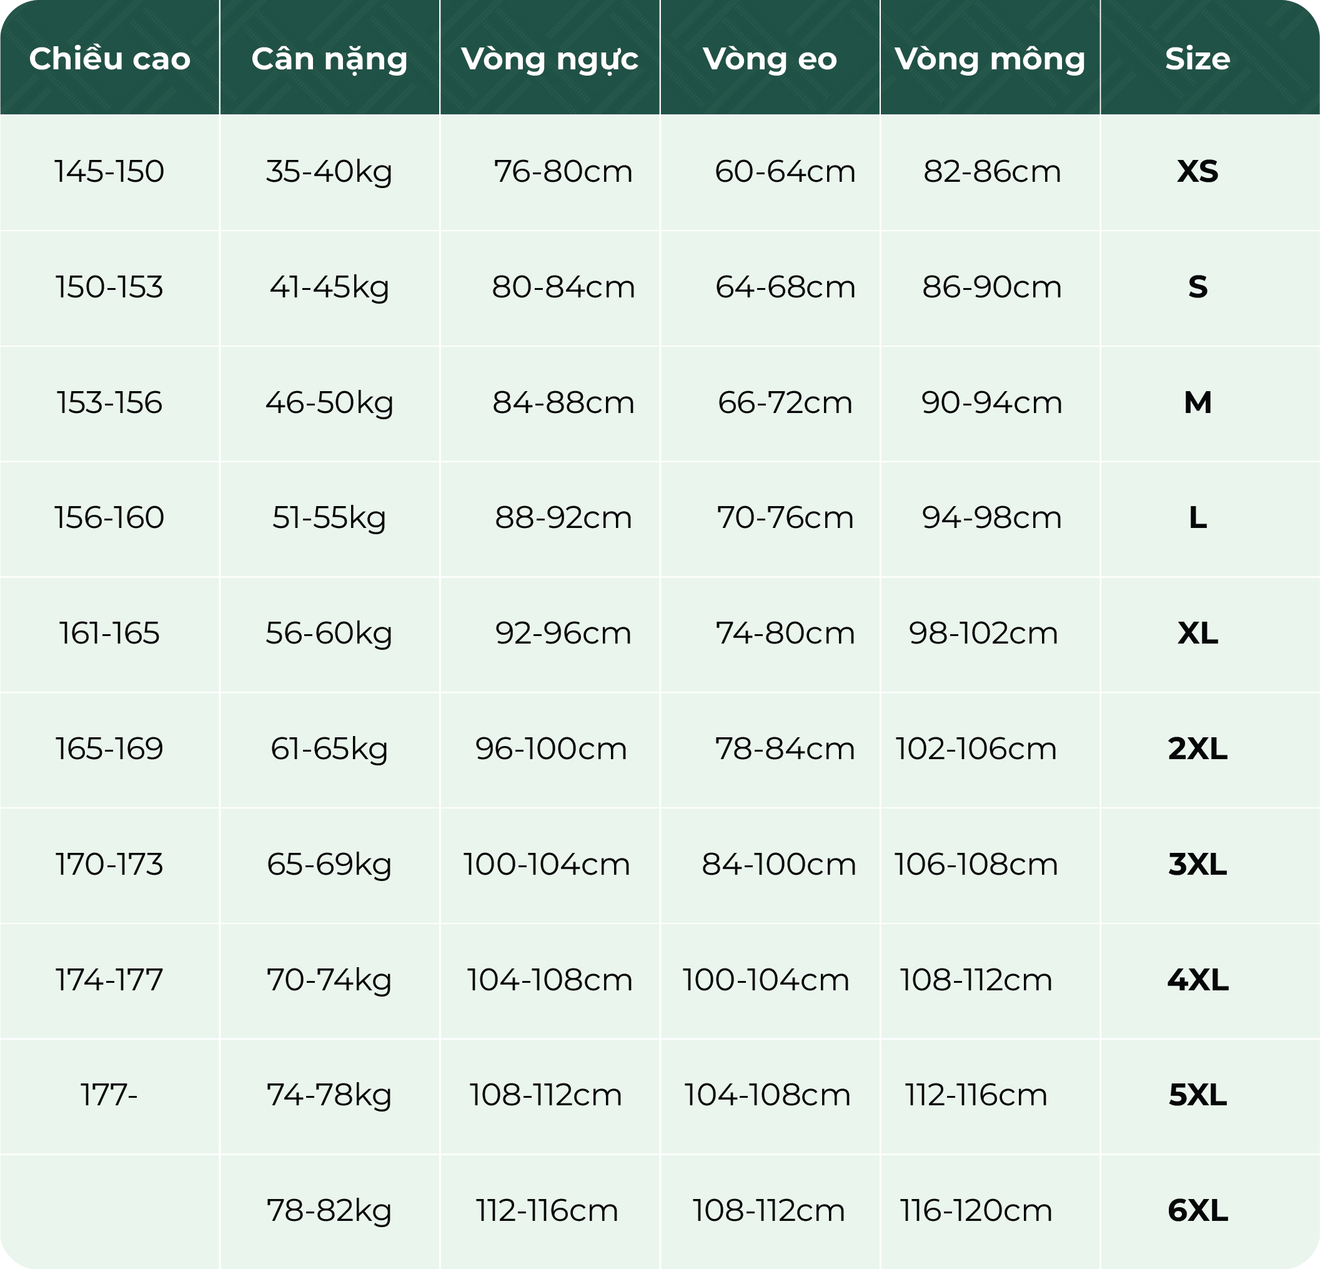Click the 61-65kg weight cell
Image resolution: width=1320 pixels, height=1269 pixels.
click(x=329, y=749)
